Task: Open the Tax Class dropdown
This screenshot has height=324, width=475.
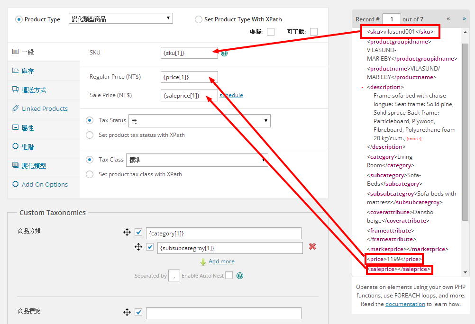Action: click(x=197, y=160)
